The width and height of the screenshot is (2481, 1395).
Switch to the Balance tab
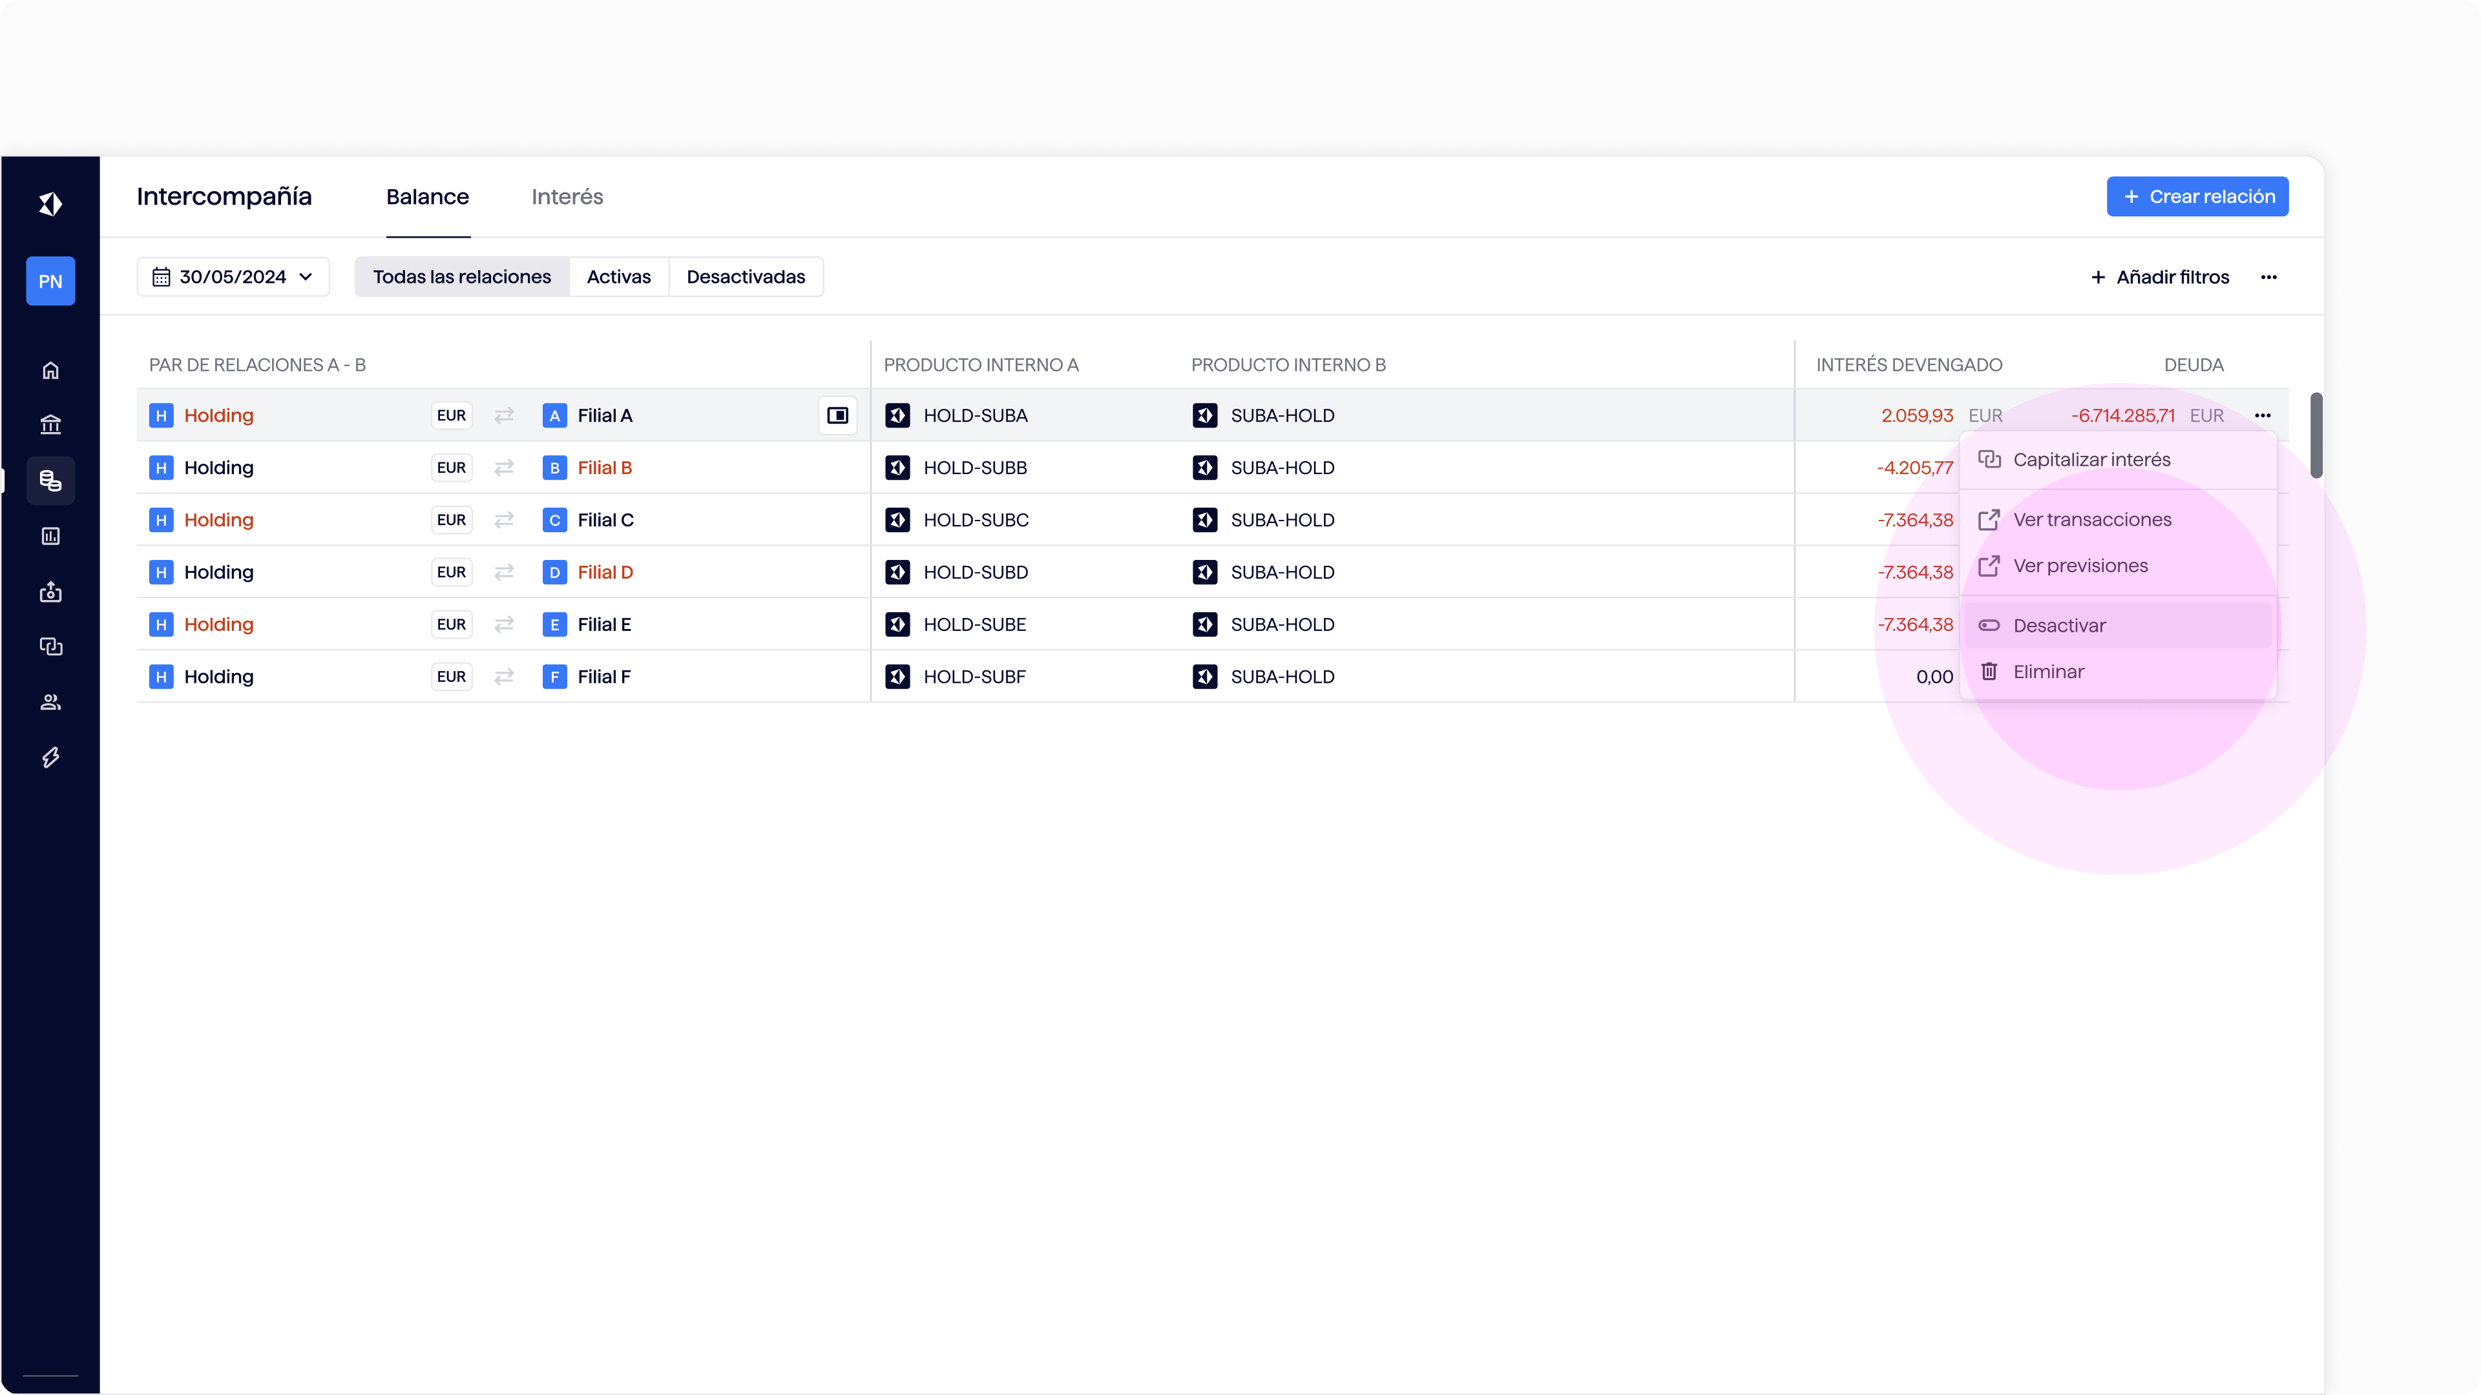tap(428, 198)
